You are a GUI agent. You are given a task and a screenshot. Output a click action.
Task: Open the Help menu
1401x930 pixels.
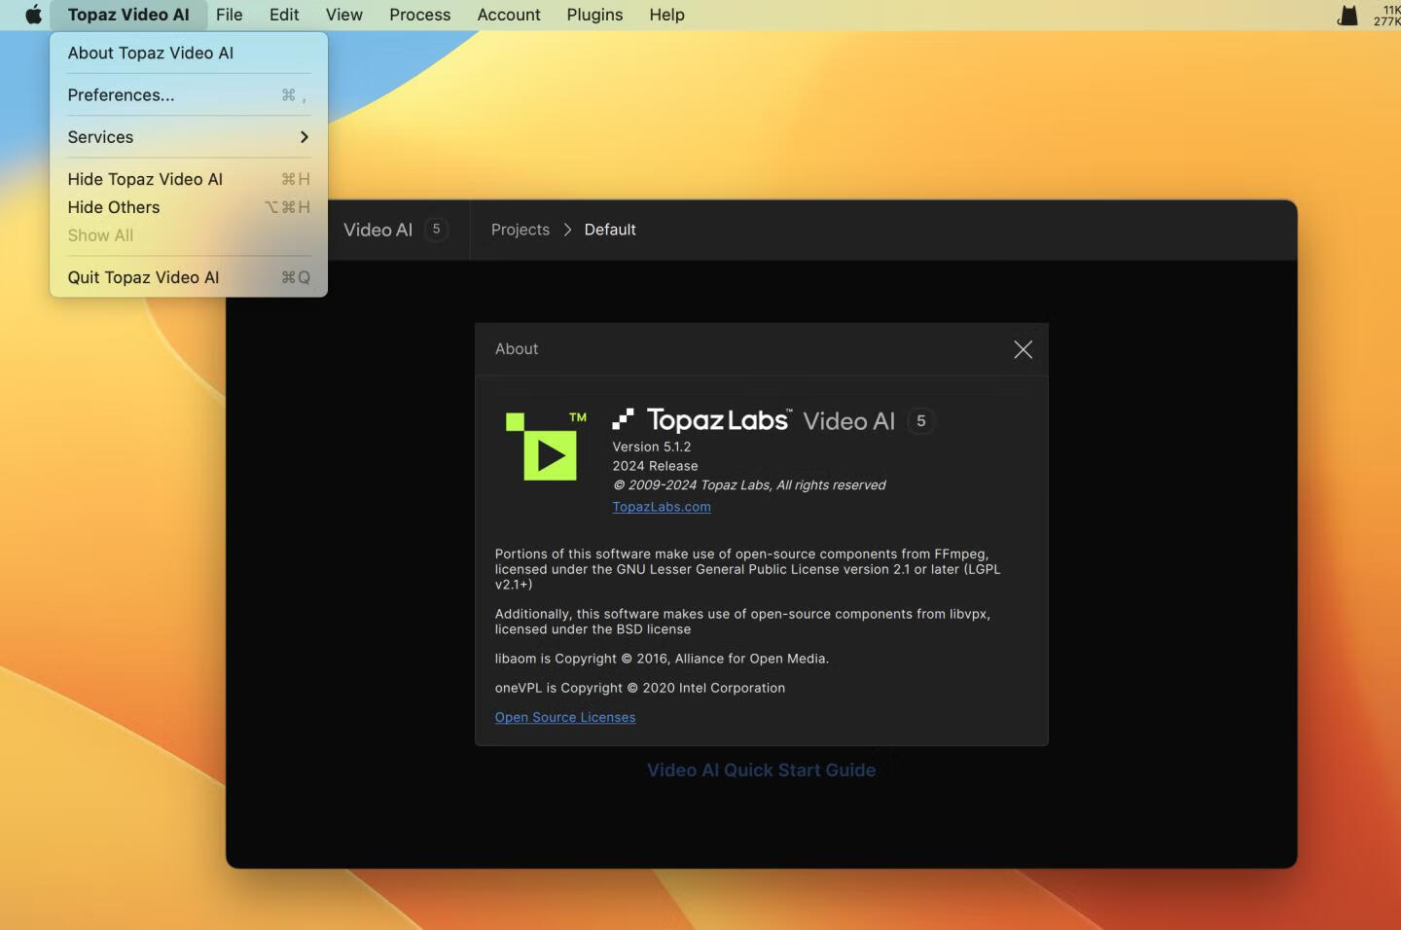click(x=667, y=15)
